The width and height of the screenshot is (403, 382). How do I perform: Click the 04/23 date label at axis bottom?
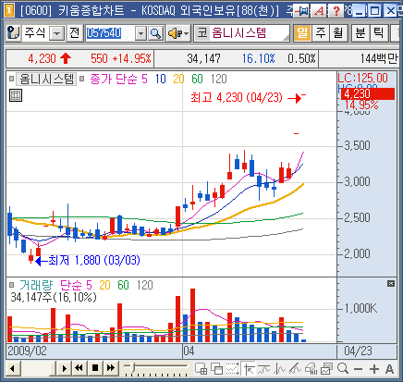coord(358,351)
